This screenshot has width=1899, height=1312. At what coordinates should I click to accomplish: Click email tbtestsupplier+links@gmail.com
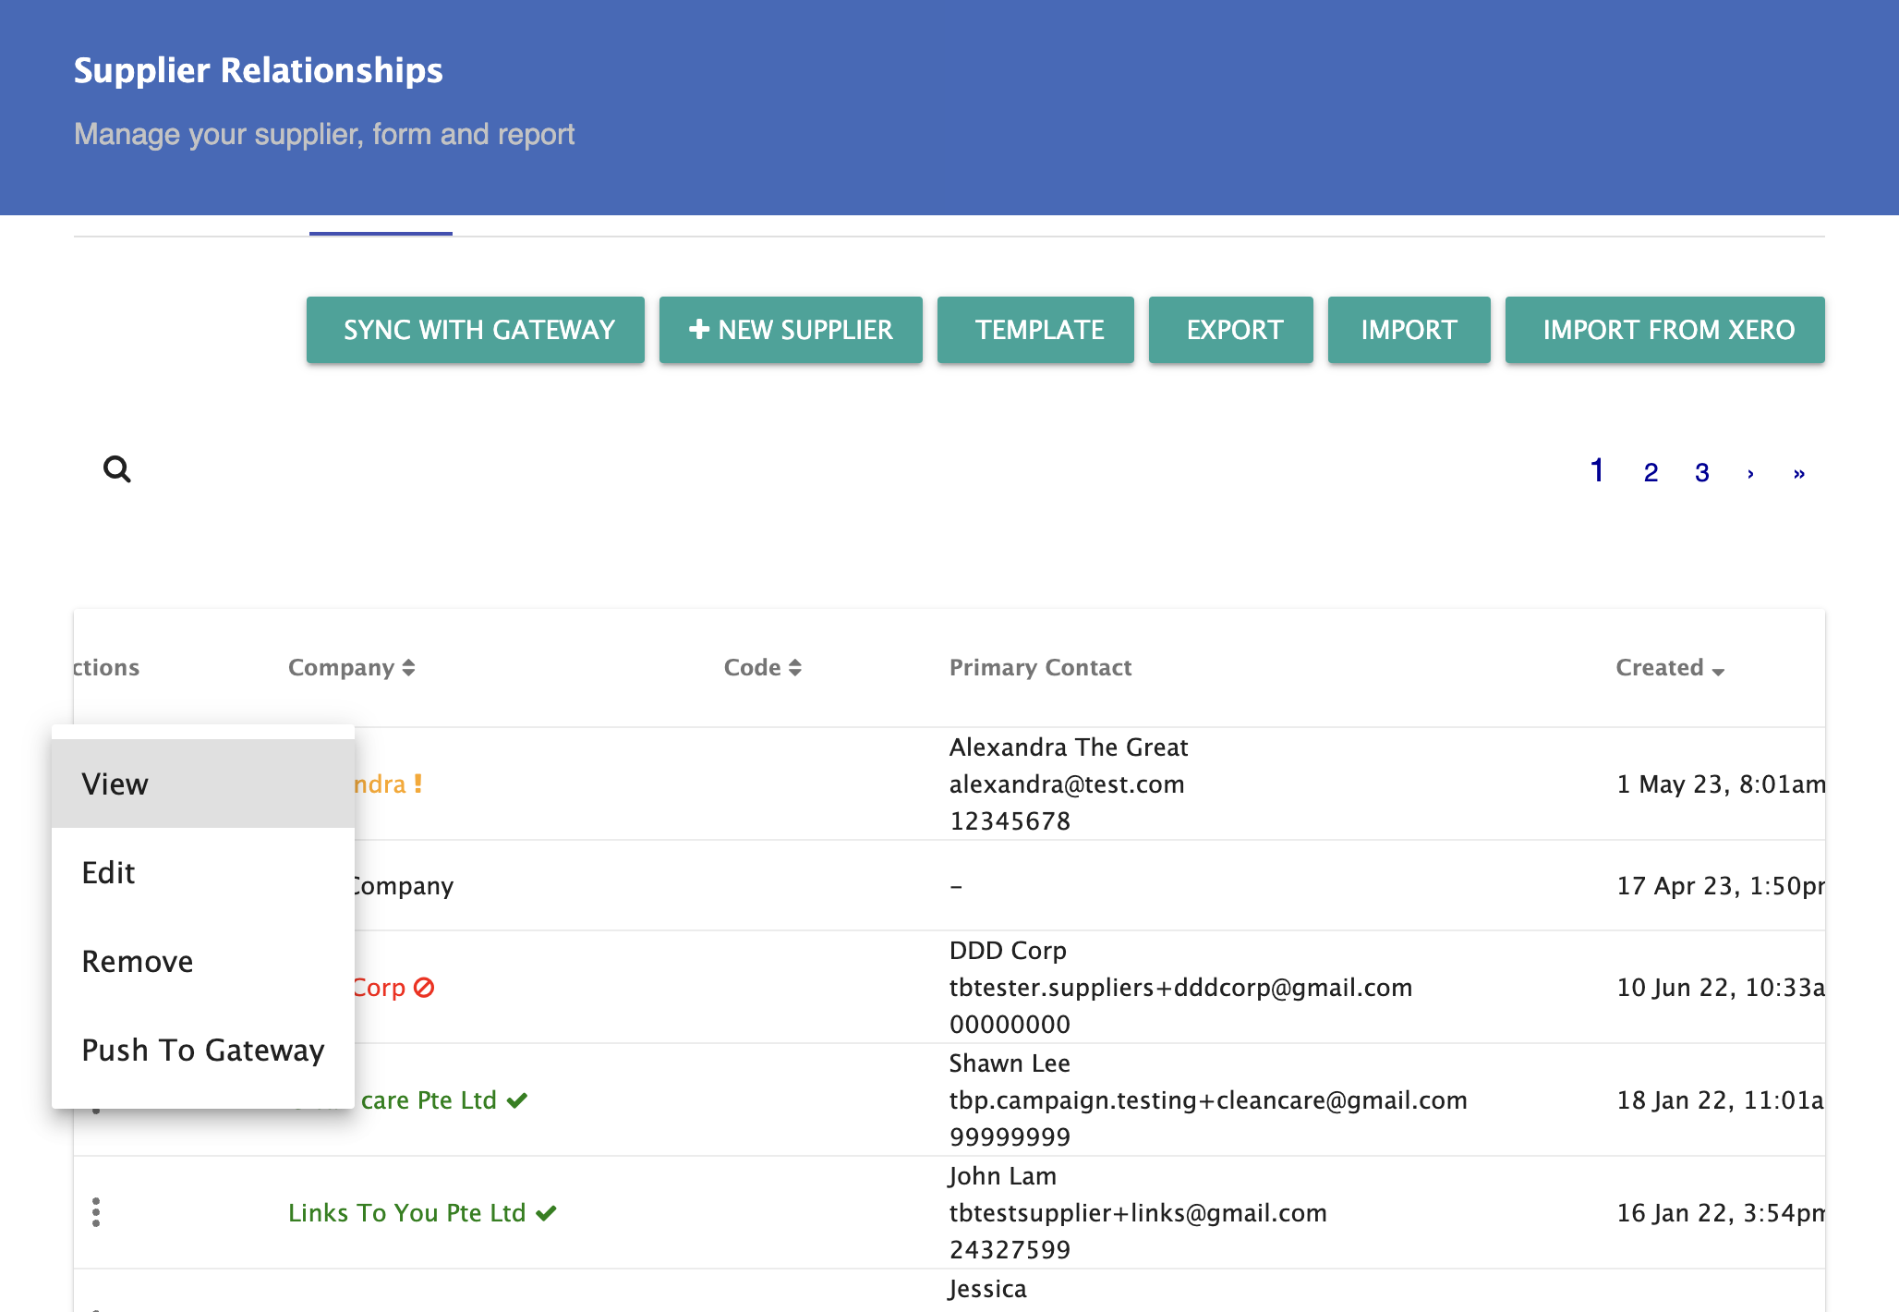coord(1138,1212)
